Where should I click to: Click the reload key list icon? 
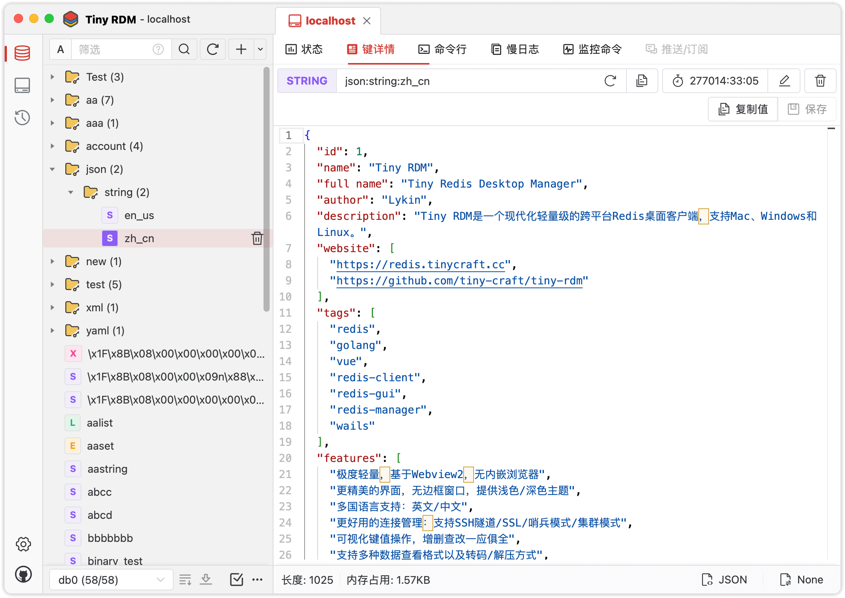213,49
